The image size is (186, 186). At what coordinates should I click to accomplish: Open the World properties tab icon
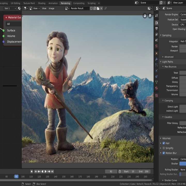tap(157, 46)
